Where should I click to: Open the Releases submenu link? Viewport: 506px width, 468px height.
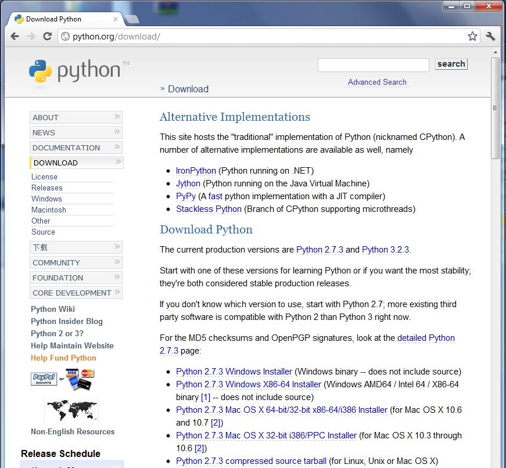(47, 188)
